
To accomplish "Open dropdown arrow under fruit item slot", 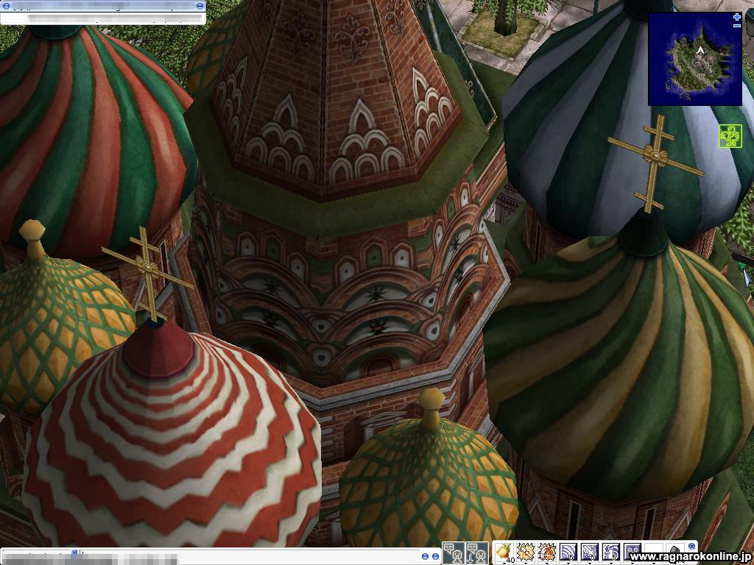I will coord(504,563).
